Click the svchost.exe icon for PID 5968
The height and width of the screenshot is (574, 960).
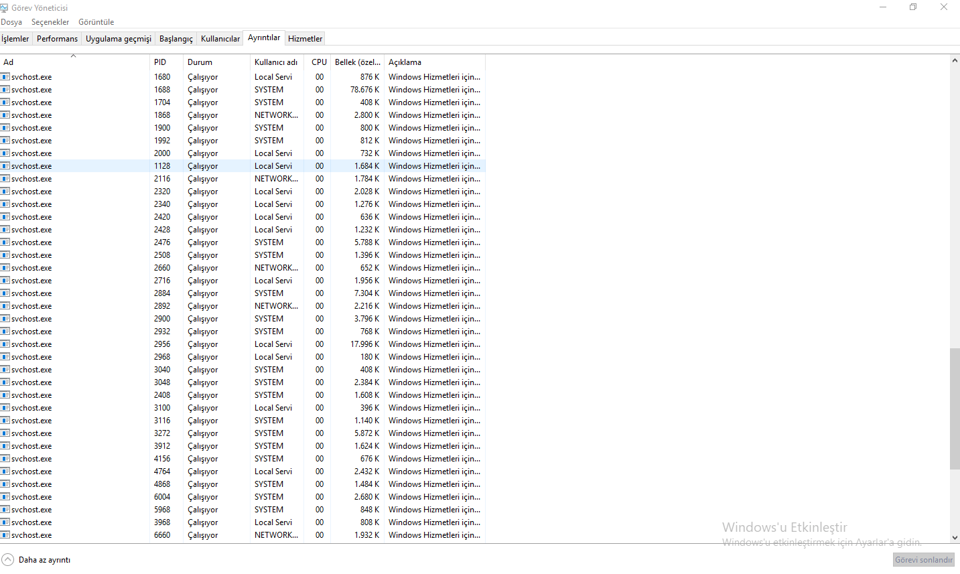click(x=5, y=510)
